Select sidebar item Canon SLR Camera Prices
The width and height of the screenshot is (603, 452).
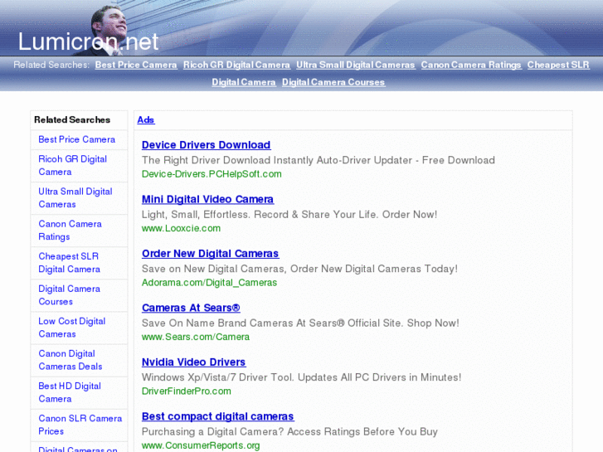click(x=80, y=425)
